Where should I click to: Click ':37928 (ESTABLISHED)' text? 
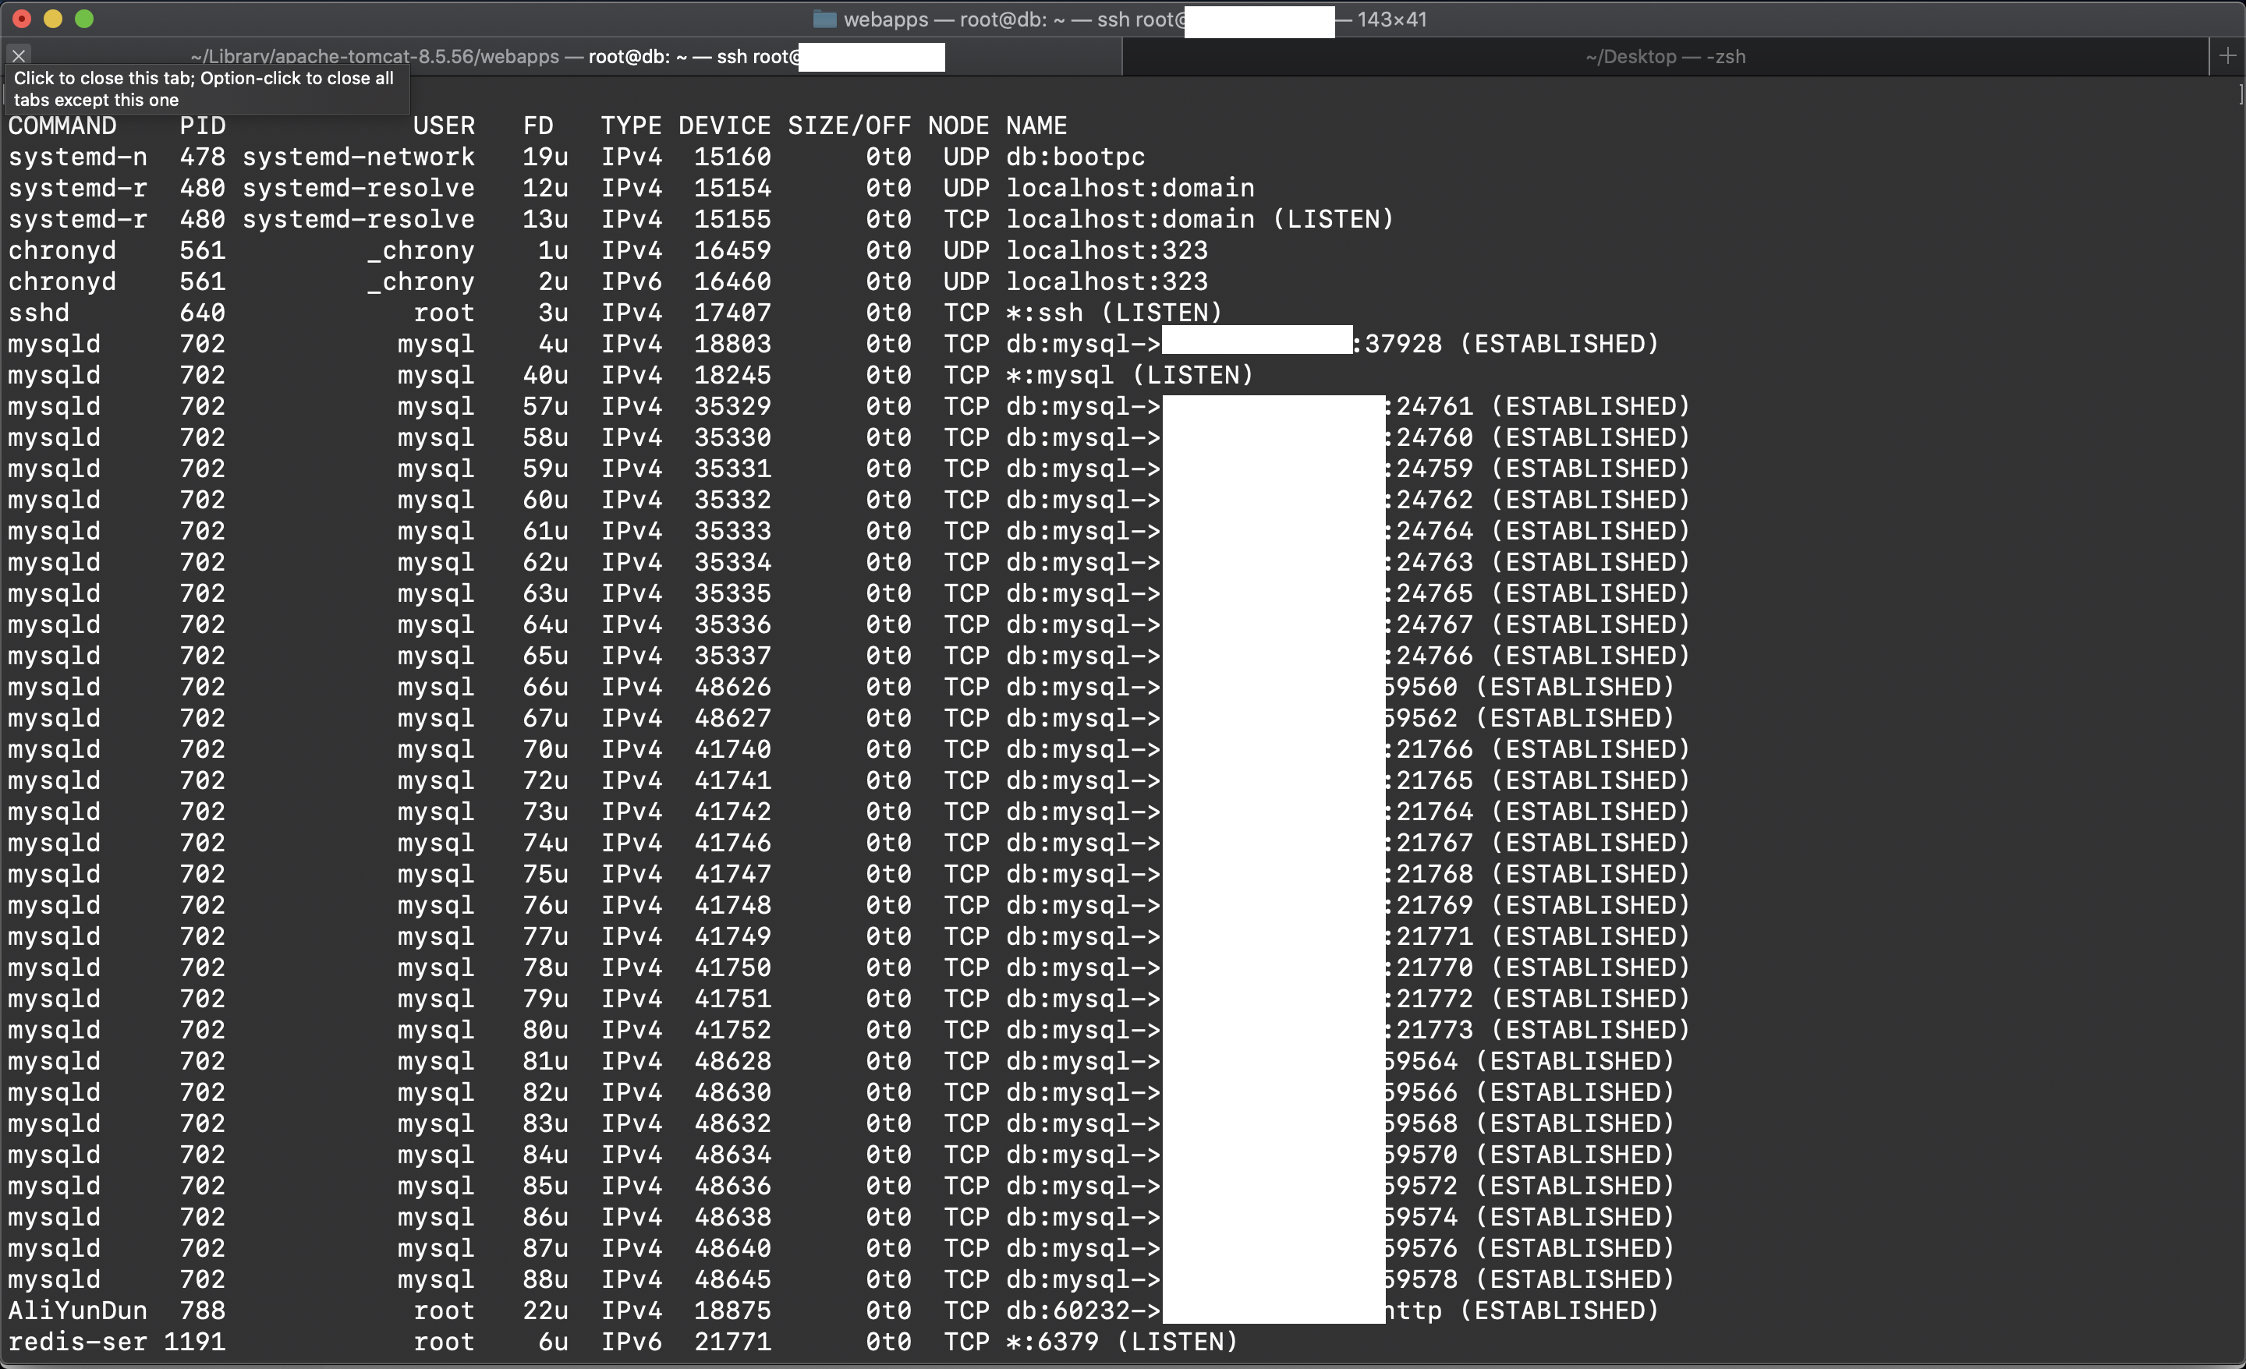pos(1506,344)
